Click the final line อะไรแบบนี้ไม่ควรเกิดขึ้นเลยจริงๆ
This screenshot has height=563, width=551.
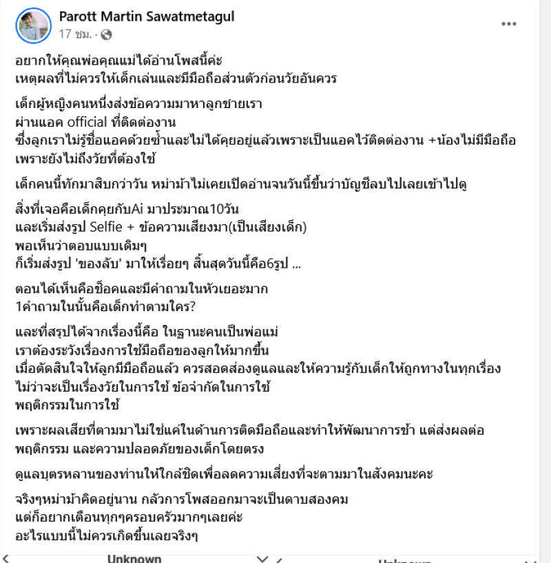(106, 535)
